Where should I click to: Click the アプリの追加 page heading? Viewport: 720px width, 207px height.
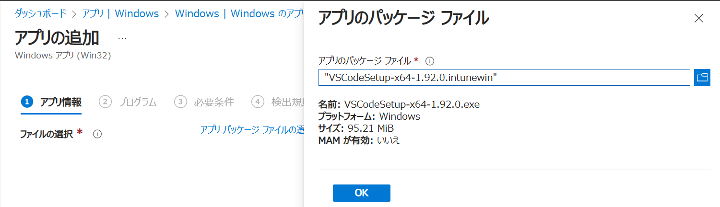tap(57, 37)
